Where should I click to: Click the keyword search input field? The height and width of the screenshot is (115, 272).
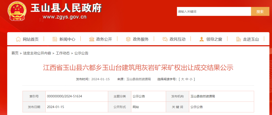tap(214, 12)
